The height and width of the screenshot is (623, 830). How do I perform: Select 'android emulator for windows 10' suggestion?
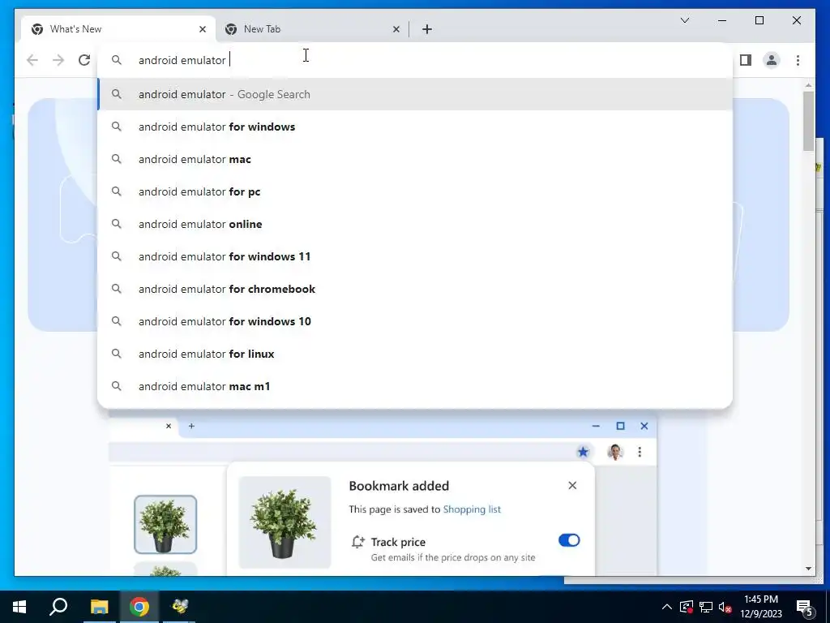tap(415, 321)
